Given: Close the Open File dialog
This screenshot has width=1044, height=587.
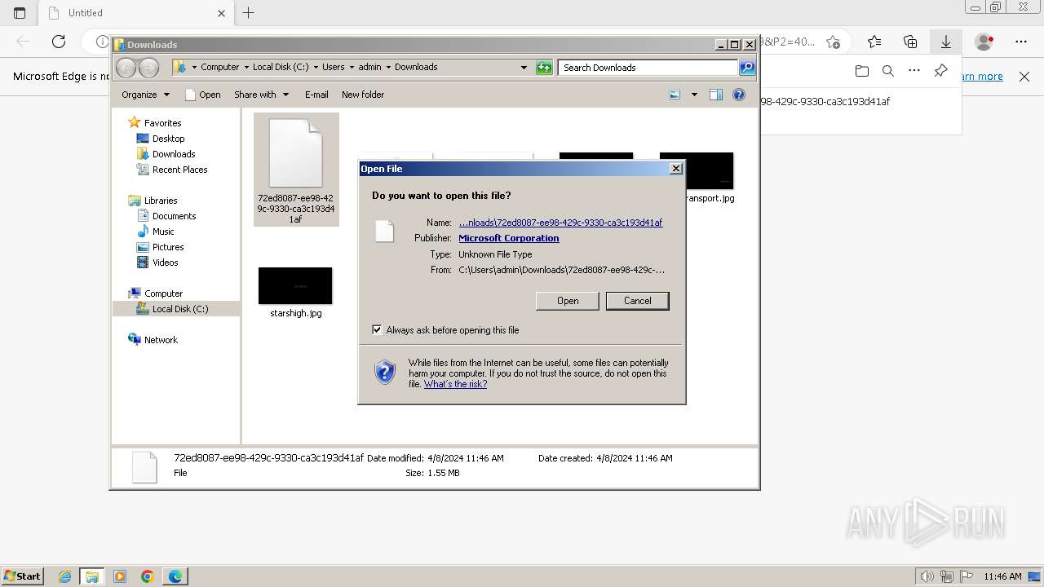Looking at the screenshot, I should tap(675, 169).
